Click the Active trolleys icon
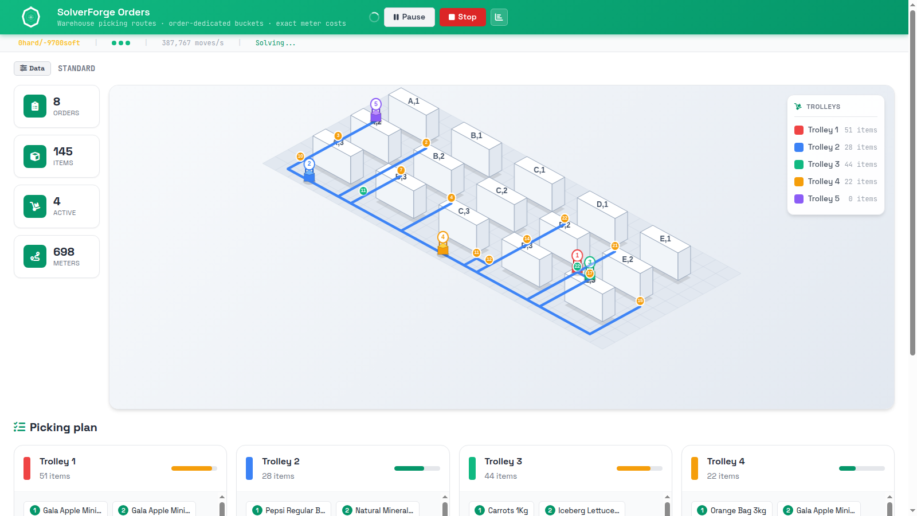Image resolution: width=917 pixels, height=516 pixels. 35,206
